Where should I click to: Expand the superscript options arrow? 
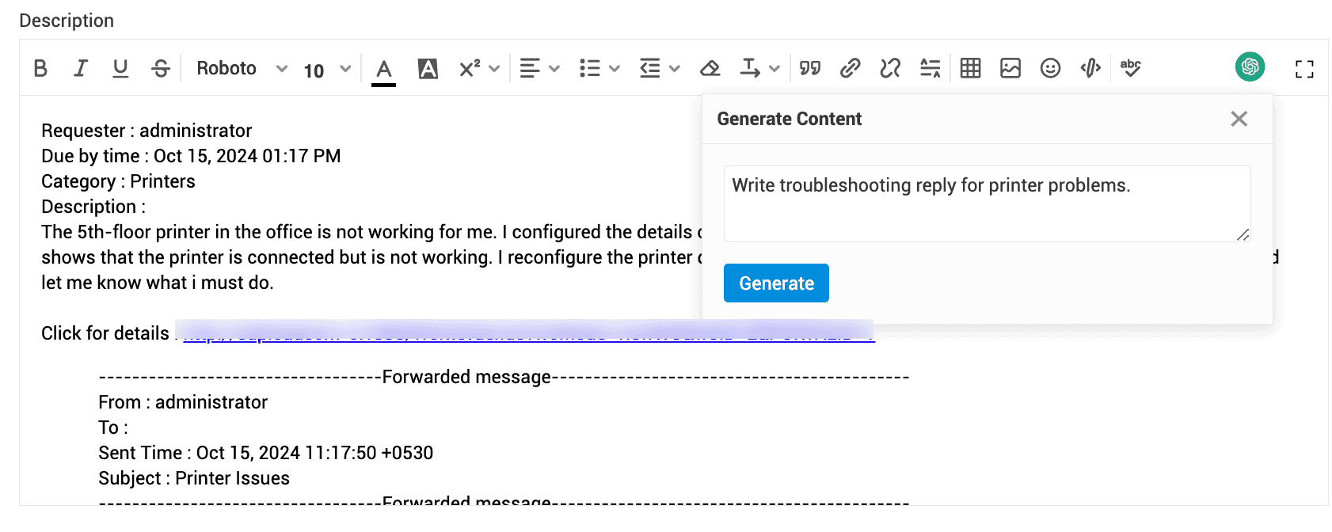(494, 69)
